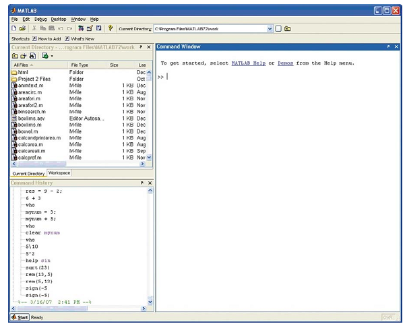
Task: Click the Start button at bottom left
Action: click(20, 317)
